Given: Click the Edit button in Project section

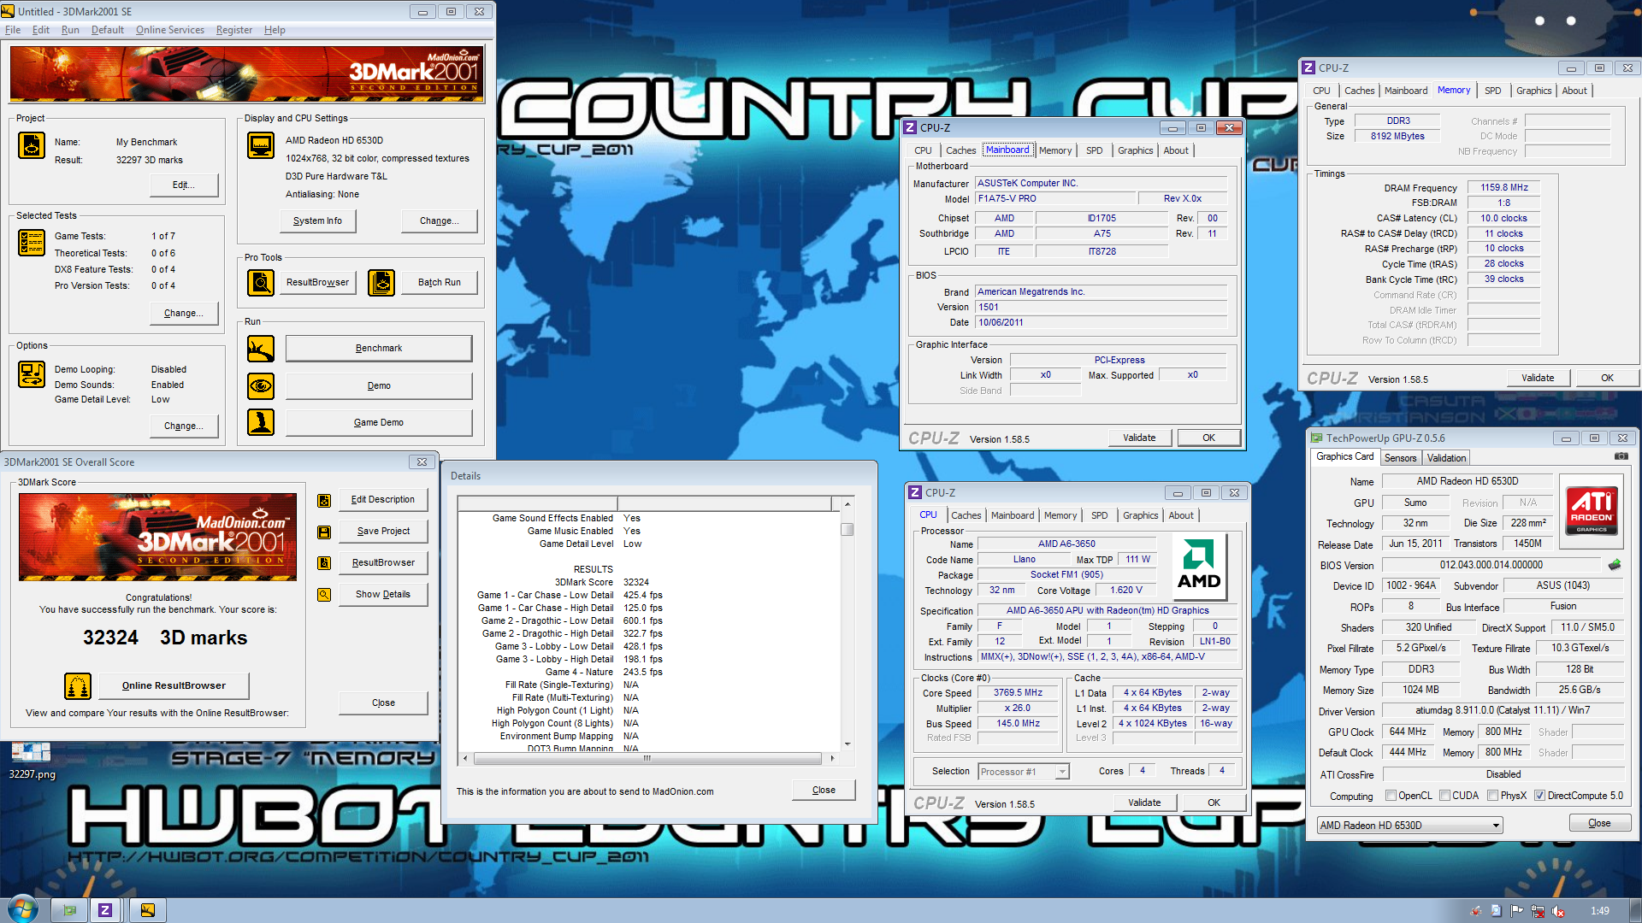Looking at the screenshot, I should [x=183, y=185].
